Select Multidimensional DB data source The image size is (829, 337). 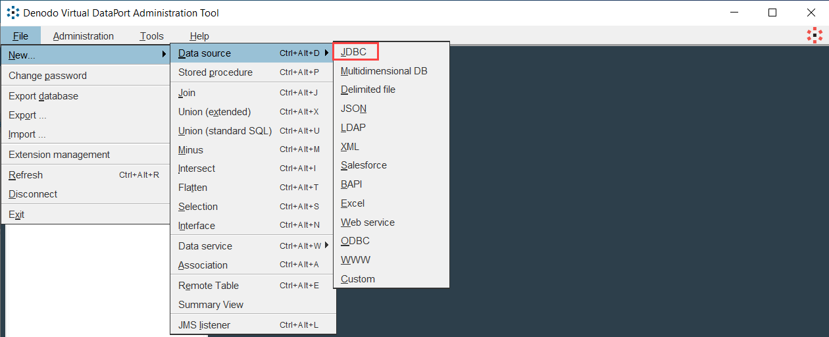tap(391, 71)
